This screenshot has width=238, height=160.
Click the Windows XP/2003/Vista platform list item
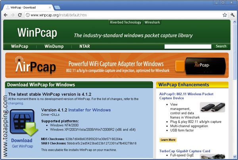[93, 130]
